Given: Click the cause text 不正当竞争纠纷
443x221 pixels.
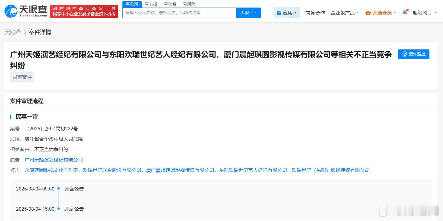Looking at the screenshot, I should (x=51, y=150).
